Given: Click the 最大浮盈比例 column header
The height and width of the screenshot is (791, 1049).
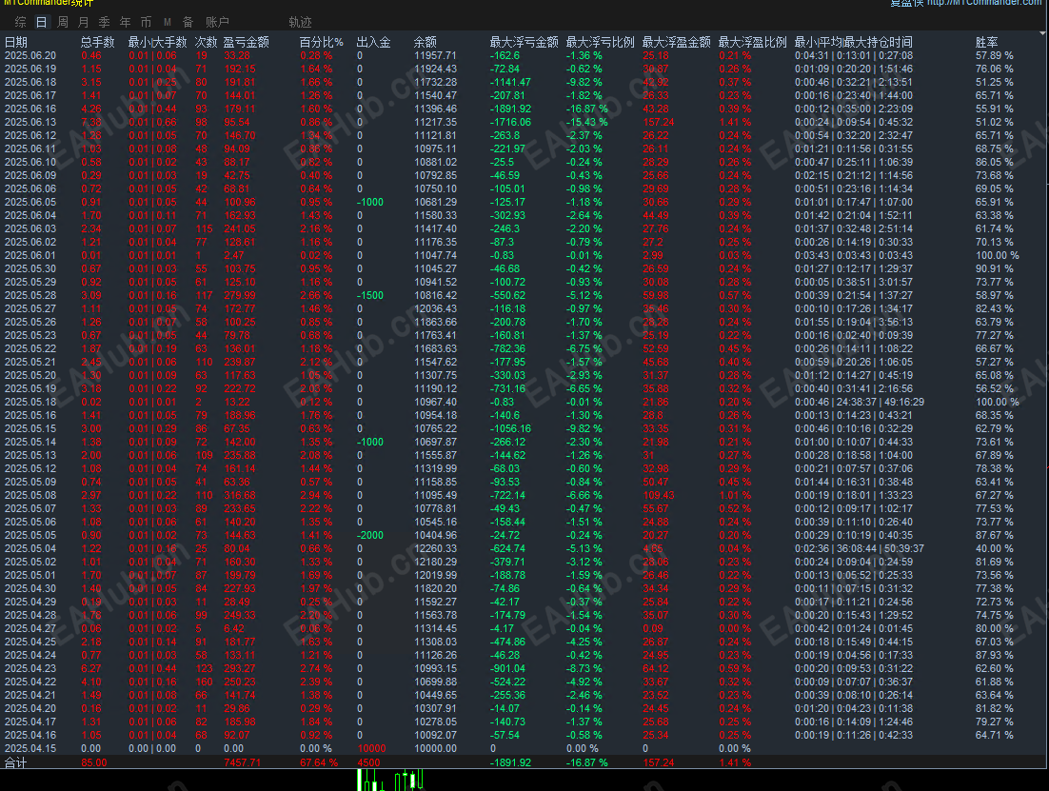Looking at the screenshot, I should pyautogui.click(x=753, y=42).
